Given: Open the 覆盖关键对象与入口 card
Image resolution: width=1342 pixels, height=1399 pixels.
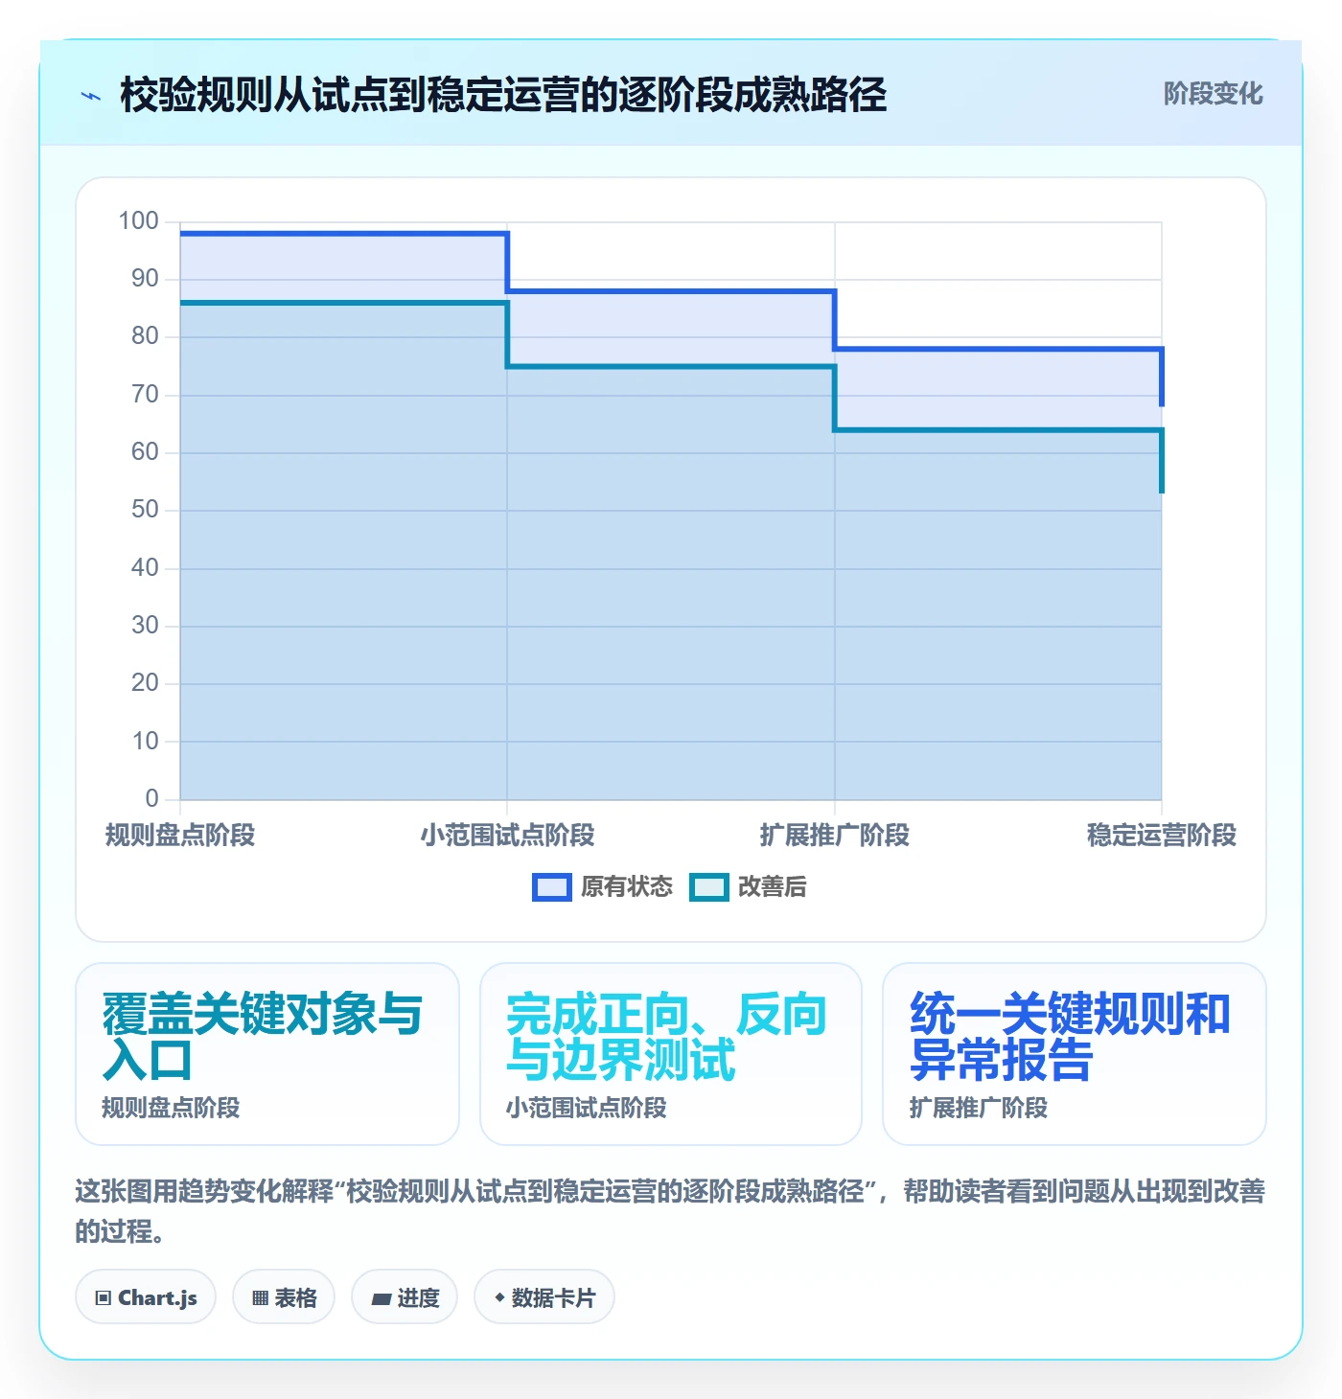Looking at the screenshot, I should 267,1054.
